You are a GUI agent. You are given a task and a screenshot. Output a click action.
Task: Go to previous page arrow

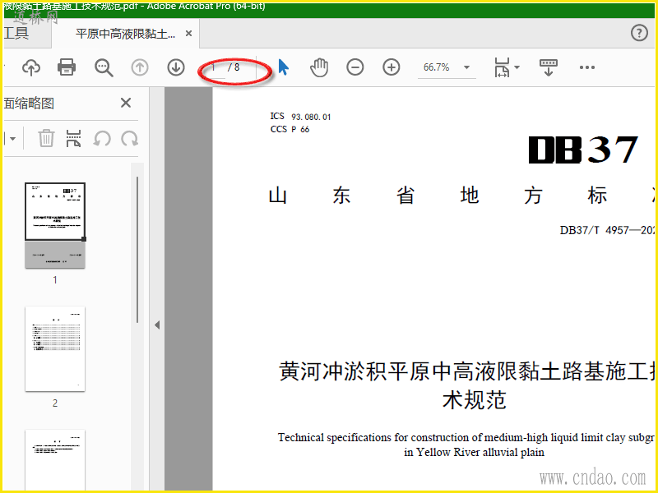point(140,67)
